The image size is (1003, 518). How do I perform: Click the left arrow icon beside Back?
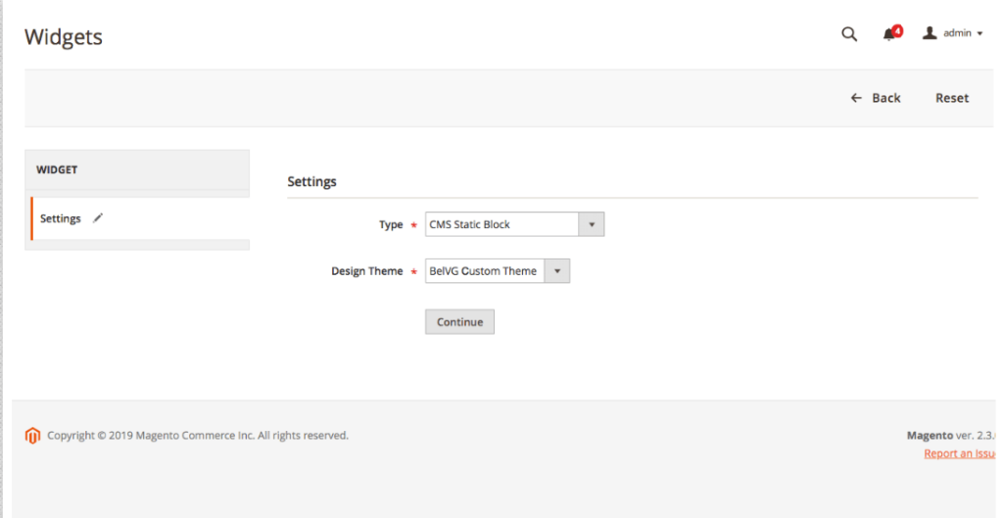(x=856, y=98)
